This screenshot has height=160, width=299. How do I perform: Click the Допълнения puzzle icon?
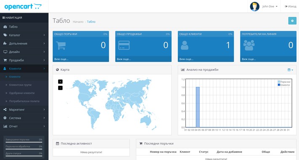click(5, 43)
